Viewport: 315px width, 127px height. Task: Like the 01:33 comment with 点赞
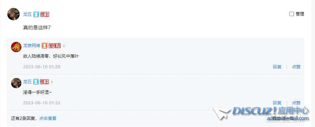(x=296, y=103)
